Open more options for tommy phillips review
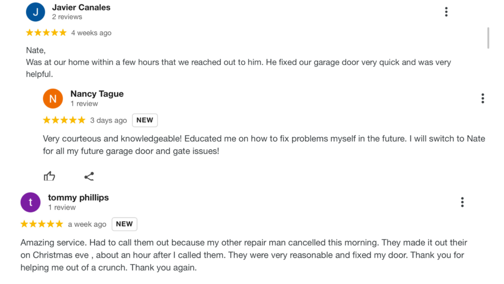504x284 pixels. click(462, 202)
